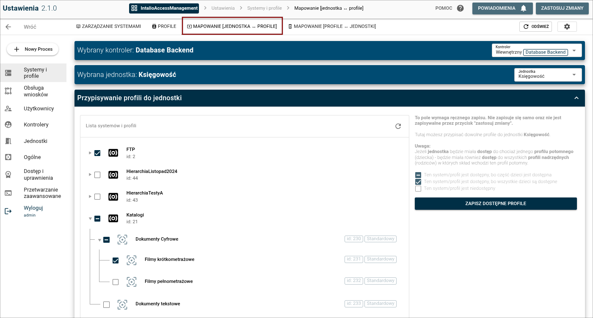Screen dimensions: 593x318
Task: Check the Filmy pełnometrażowe checkbox
Action: tap(116, 282)
